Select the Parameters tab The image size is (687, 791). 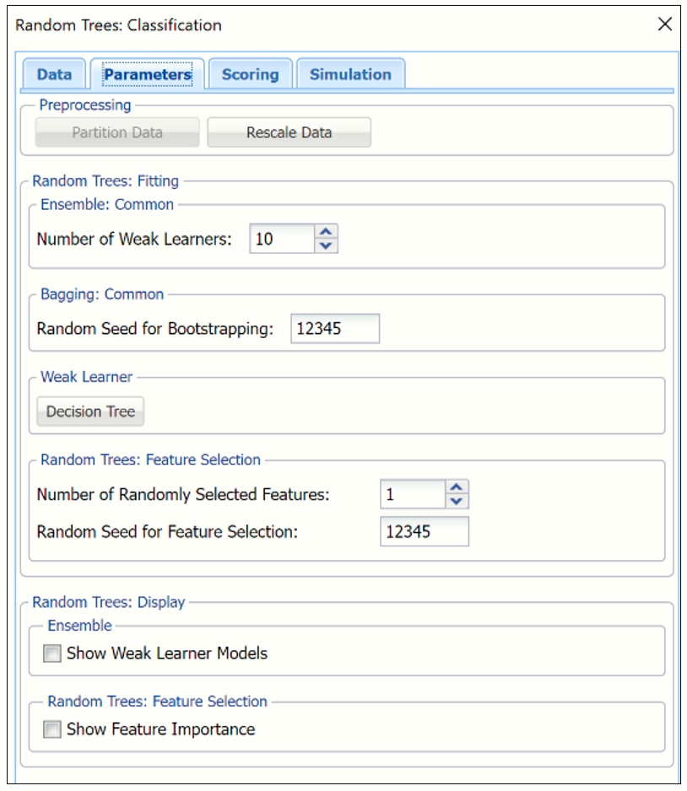pos(148,74)
